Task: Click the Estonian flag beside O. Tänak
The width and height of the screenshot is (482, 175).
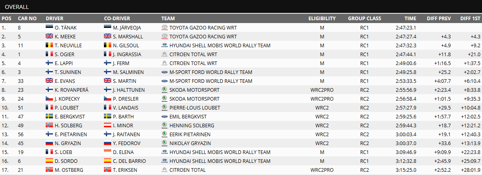Action: pyautogui.click(x=49, y=27)
